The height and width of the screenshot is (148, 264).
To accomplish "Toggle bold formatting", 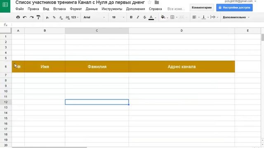I will click(131, 17).
